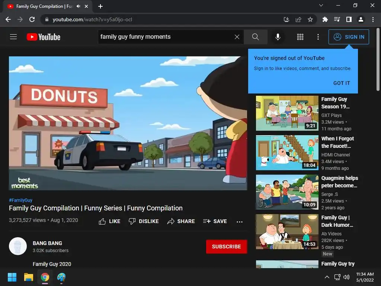Viewport: 381px width, 286px height.
Task: Open tab search chevron in title bar
Action: 321,5
